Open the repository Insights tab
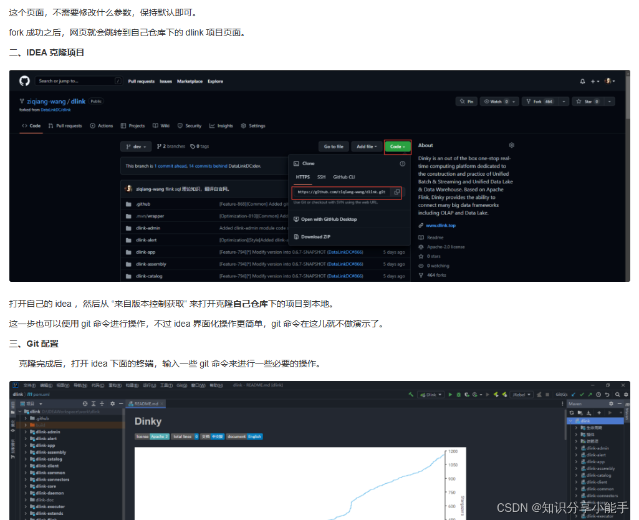 pos(221,126)
